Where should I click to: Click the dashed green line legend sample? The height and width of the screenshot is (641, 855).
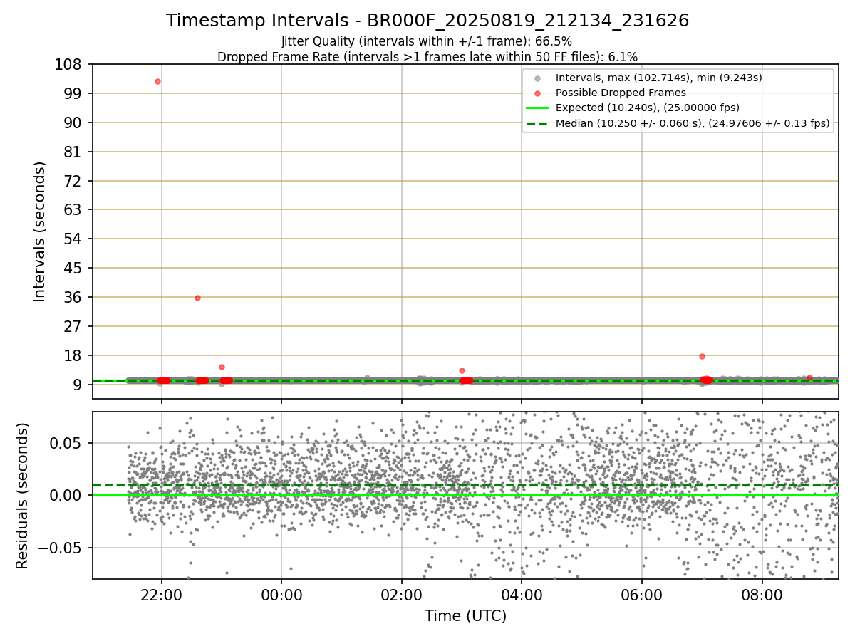point(538,124)
